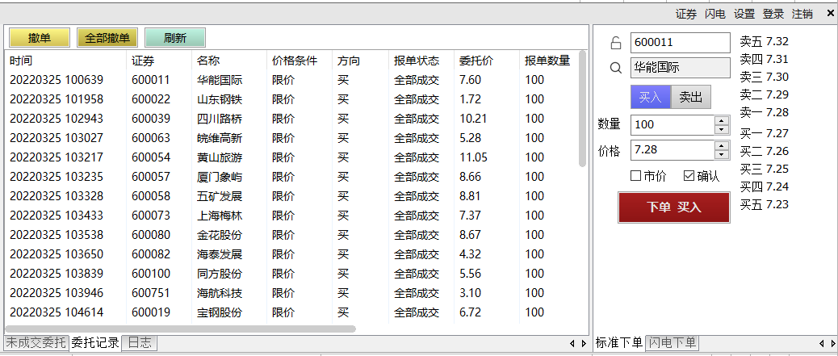Image resolution: width=838 pixels, height=356 pixels.
Task: Select the 买三 7.25 quote
Action: click(x=765, y=169)
